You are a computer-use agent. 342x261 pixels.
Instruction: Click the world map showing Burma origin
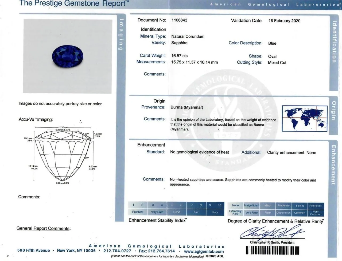tap(305, 118)
